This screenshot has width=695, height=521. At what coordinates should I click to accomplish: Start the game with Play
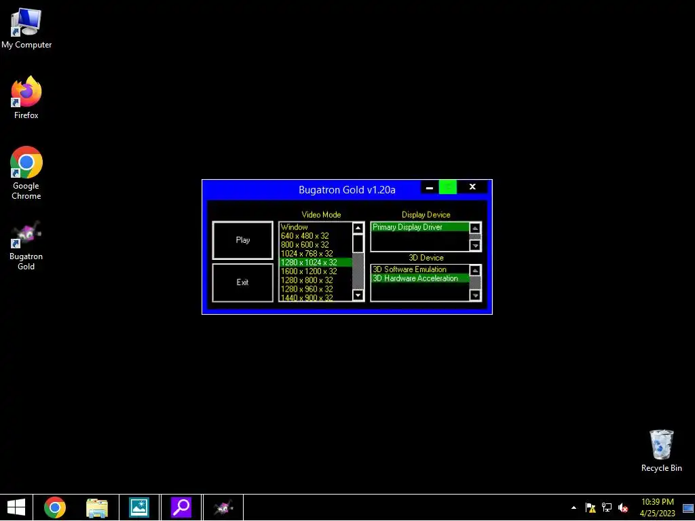(x=242, y=240)
